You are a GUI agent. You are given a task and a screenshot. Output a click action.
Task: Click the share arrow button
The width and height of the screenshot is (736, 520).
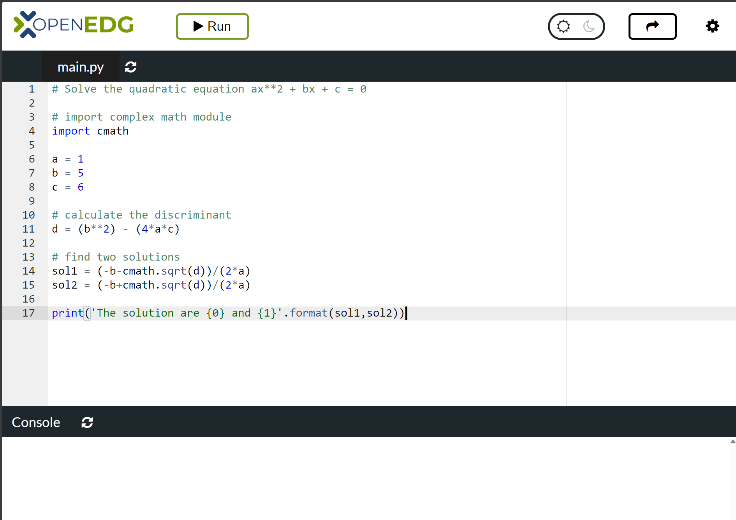652,26
